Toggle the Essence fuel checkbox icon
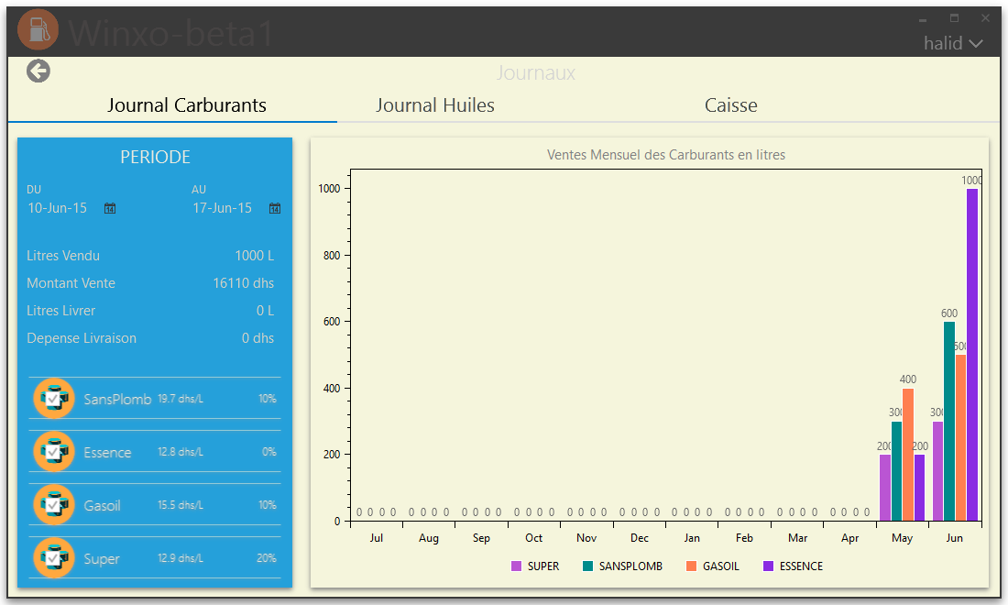 54,452
